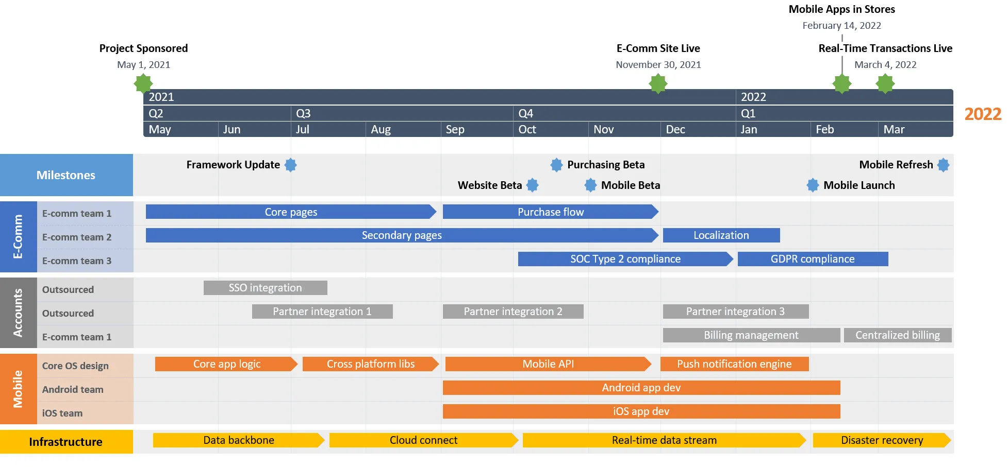Select the Infrastructure swimlane header
Viewport: 1008px width, 467px height.
(66, 442)
